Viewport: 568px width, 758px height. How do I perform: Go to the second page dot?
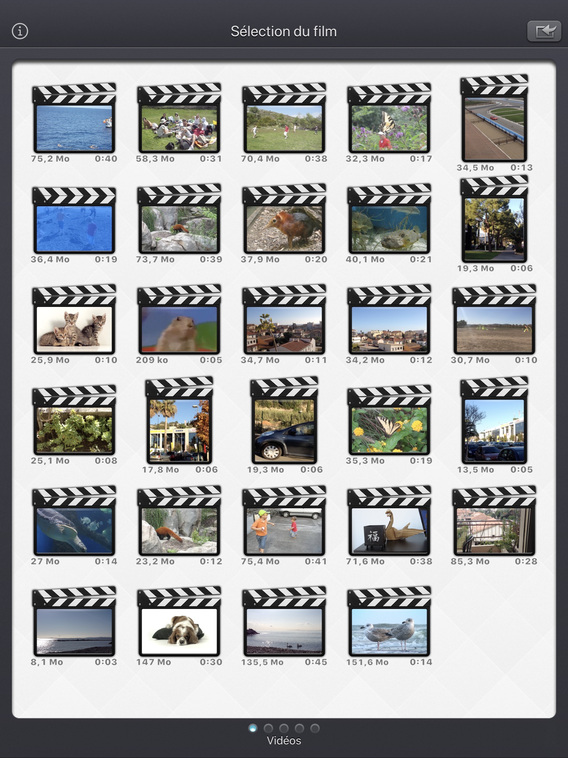click(268, 728)
